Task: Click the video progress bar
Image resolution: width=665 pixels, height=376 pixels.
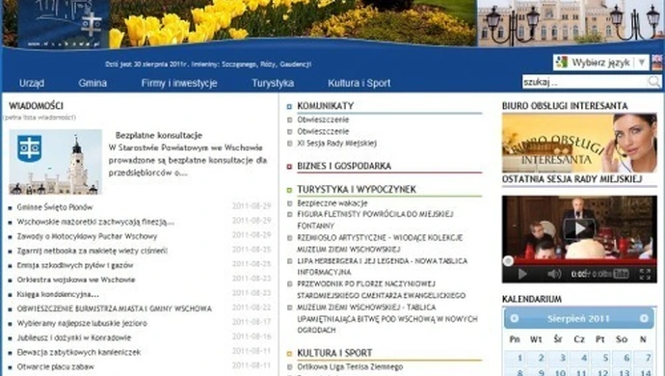Action: tap(579, 261)
